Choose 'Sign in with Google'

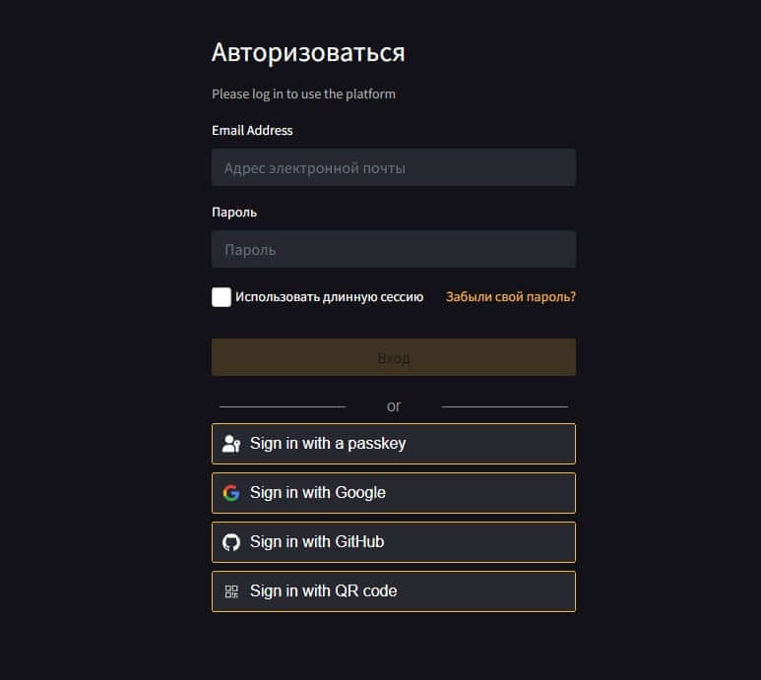[393, 493]
